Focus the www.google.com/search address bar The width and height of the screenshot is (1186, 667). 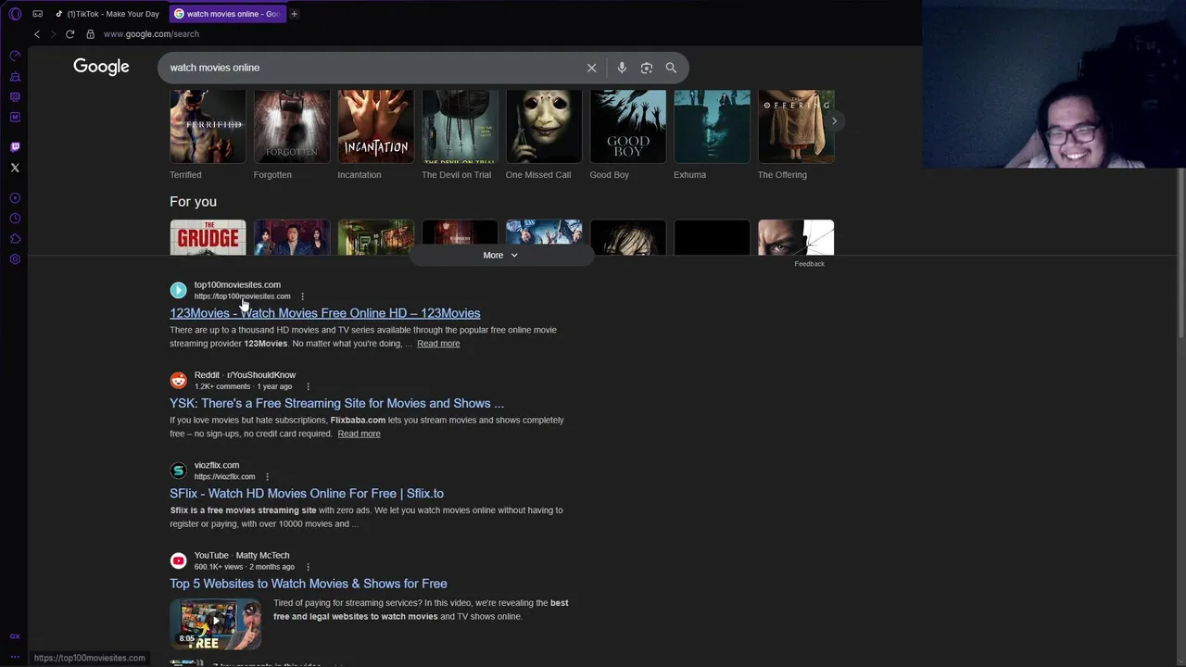(151, 34)
